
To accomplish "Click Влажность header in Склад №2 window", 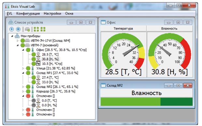I will click(147, 93).
